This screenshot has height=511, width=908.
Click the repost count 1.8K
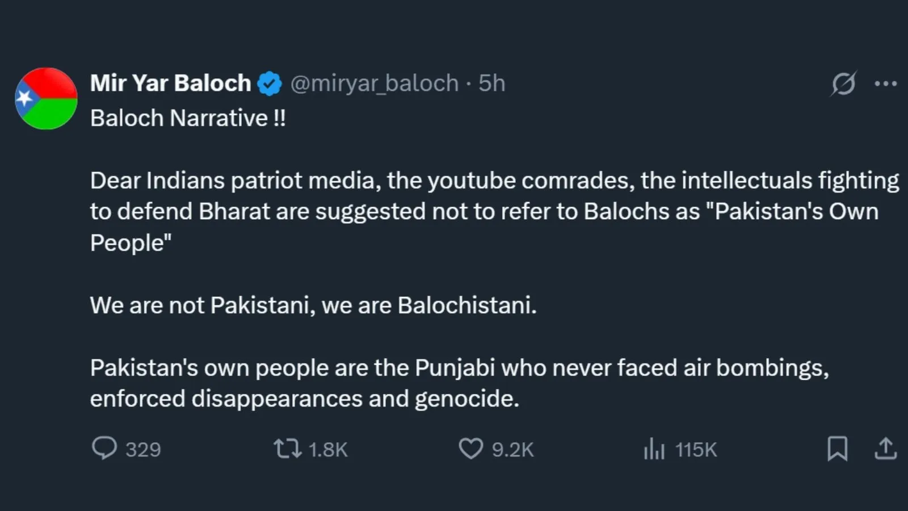327,450
